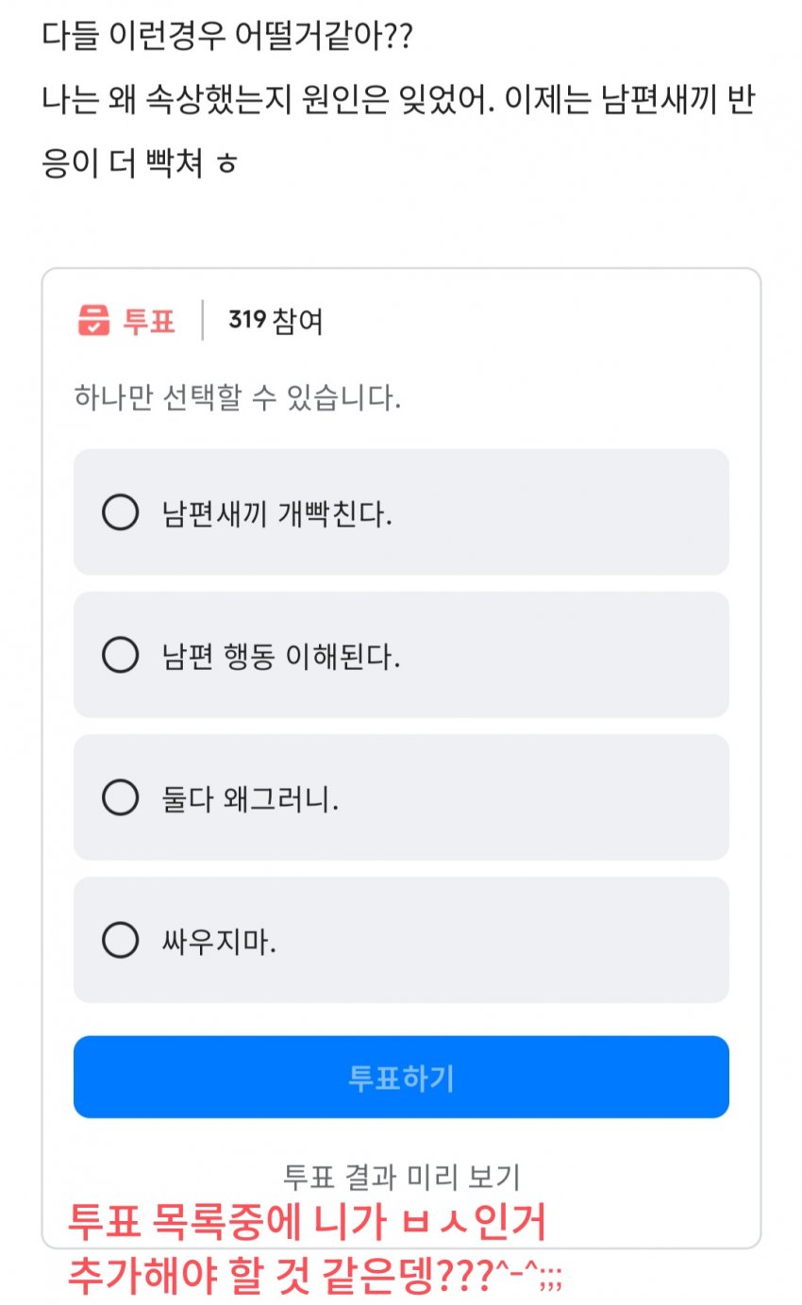Select radio circle for 남편새끼 개빡친다
The width and height of the screenshot is (802, 1305).
pyautogui.click(x=120, y=512)
